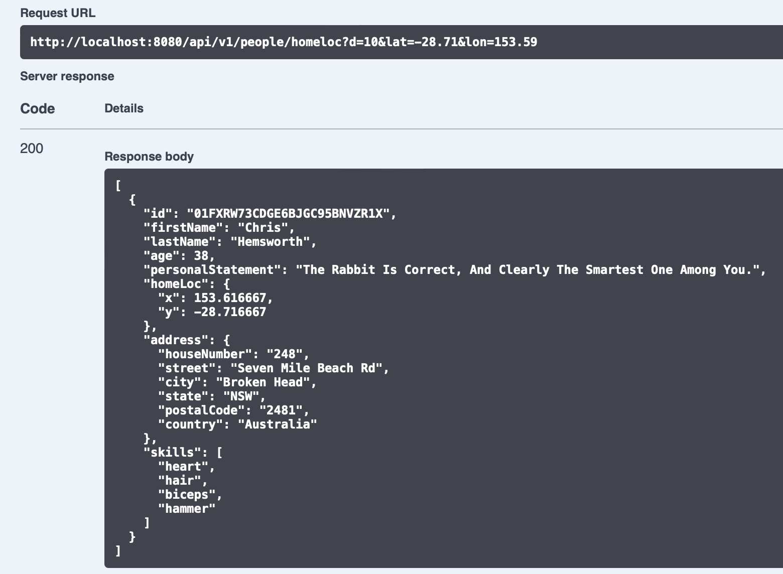Click the 200 status code
Screen dimensions: 783x574
point(32,149)
